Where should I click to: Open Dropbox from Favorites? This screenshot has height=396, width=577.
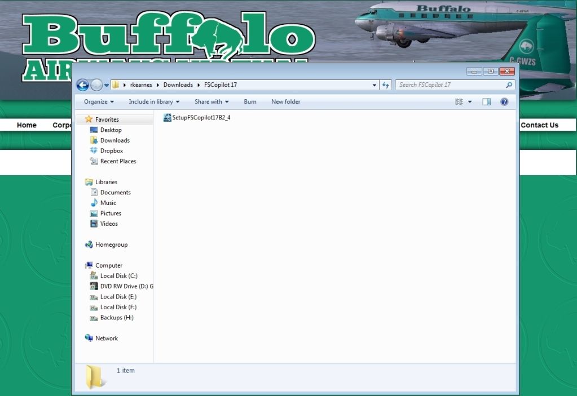[112, 150]
